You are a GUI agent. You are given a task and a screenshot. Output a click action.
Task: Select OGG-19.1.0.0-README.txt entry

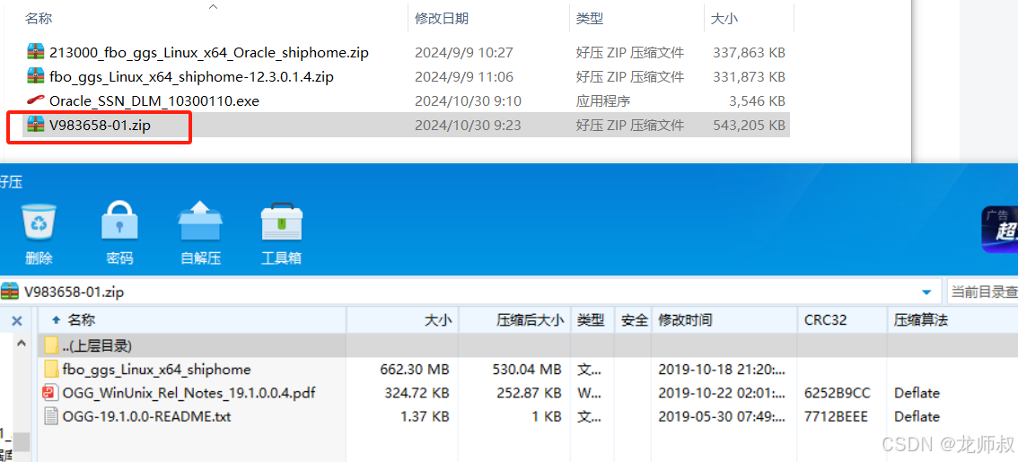[x=146, y=416]
